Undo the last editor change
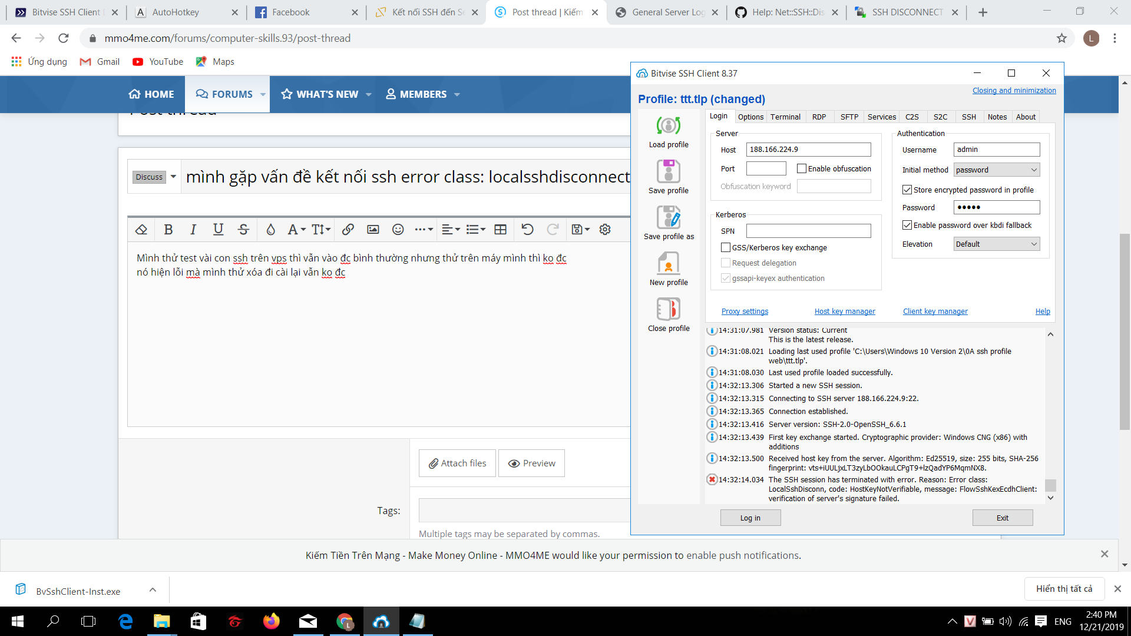The height and width of the screenshot is (636, 1131). (x=528, y=230)
